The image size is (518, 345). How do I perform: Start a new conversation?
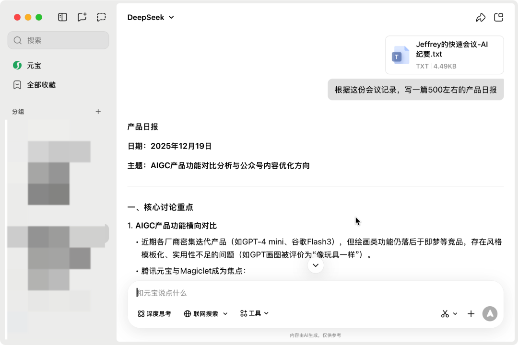[x=82, y=17]
